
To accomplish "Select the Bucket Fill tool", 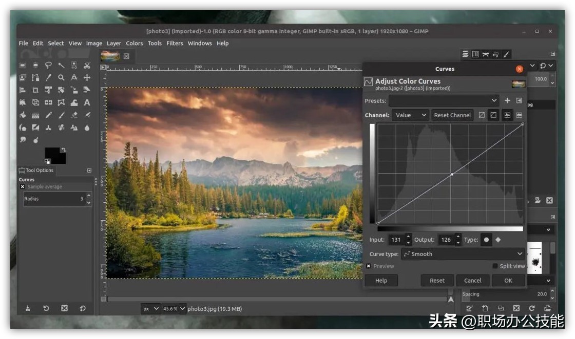I will click(23, 115).
